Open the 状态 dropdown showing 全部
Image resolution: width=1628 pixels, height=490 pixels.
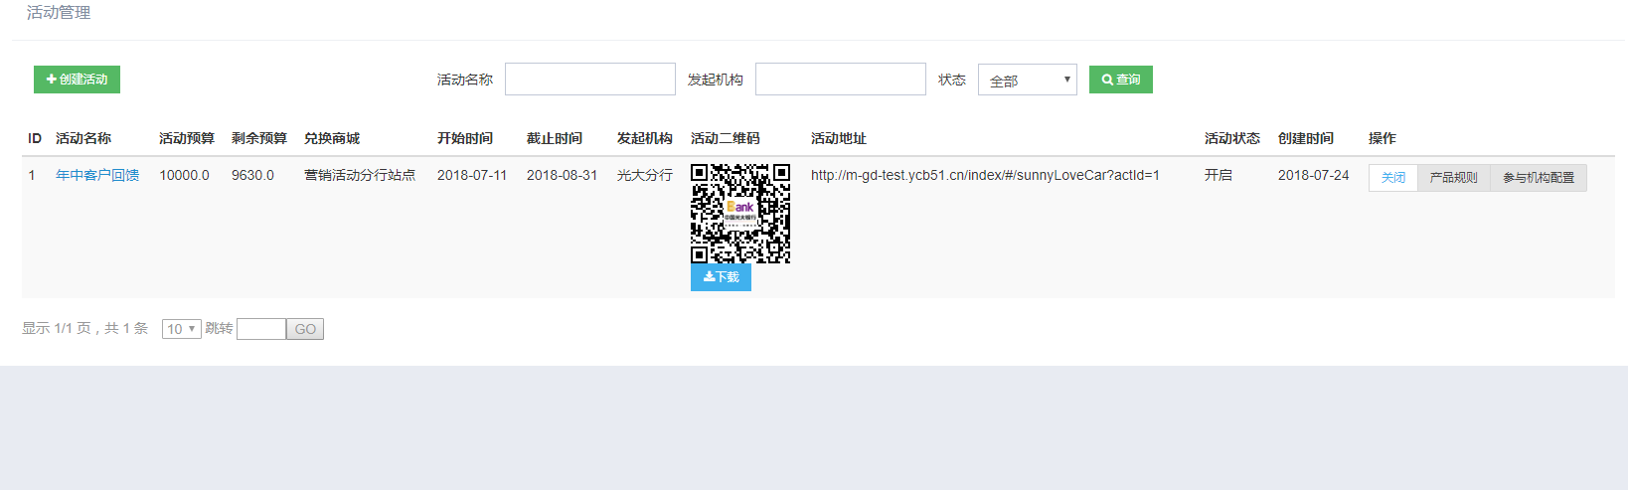(1027, 81)
